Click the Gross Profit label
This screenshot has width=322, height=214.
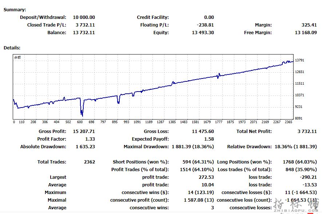coord(52,131)
